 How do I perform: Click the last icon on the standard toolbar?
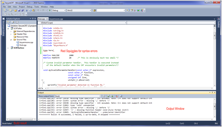(142, 10)
